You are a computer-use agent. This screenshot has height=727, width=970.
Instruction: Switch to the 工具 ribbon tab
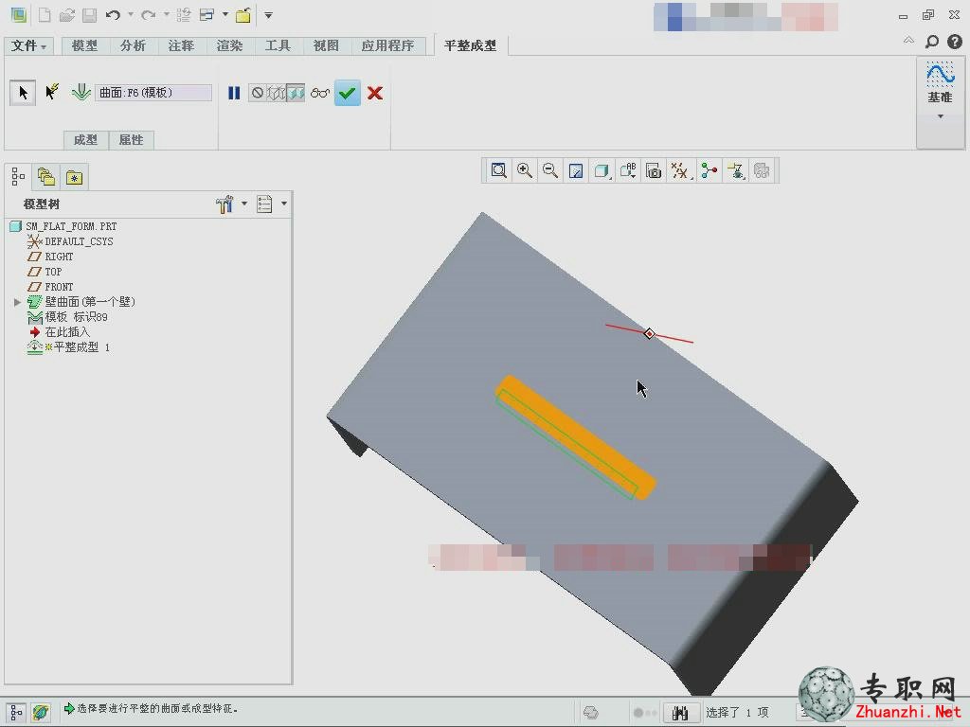(x=278, y=45)
